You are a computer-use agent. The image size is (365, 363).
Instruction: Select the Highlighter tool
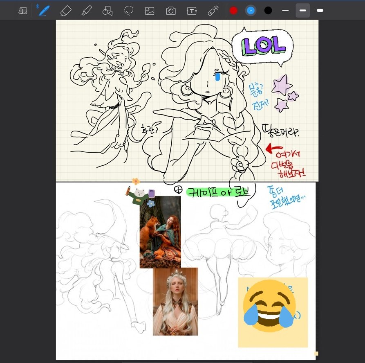click(87, 11)
